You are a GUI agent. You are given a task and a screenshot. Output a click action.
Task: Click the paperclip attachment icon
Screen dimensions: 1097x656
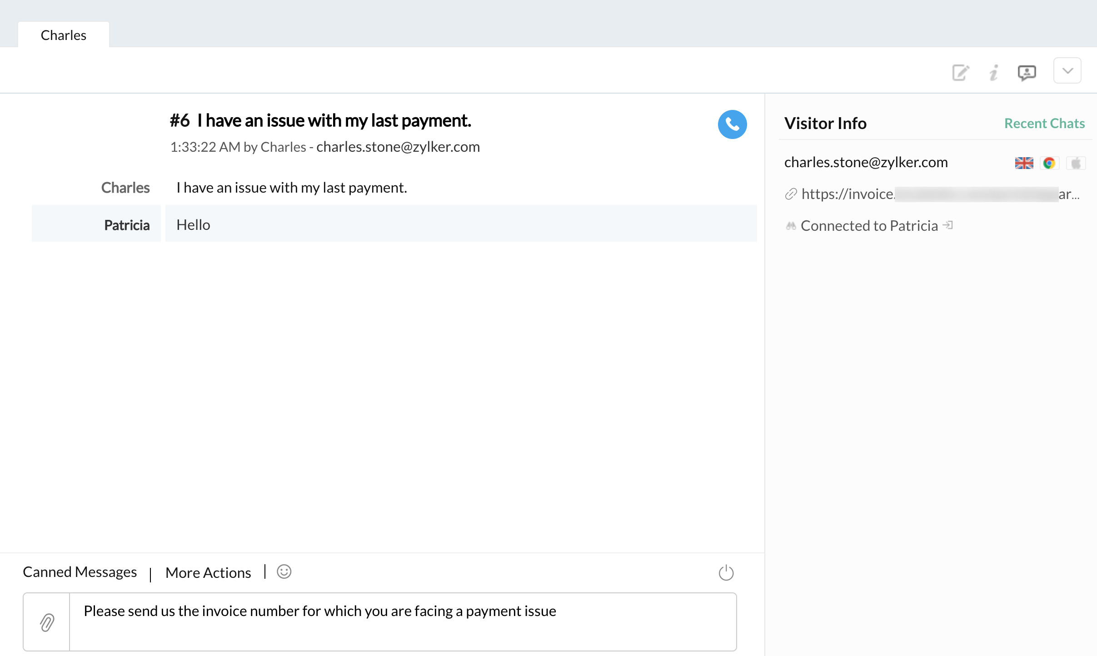47,622
